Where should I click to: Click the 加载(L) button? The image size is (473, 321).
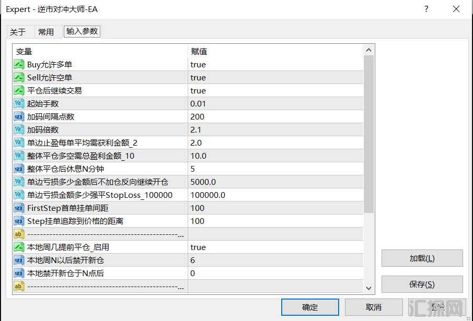click(422, 258)
